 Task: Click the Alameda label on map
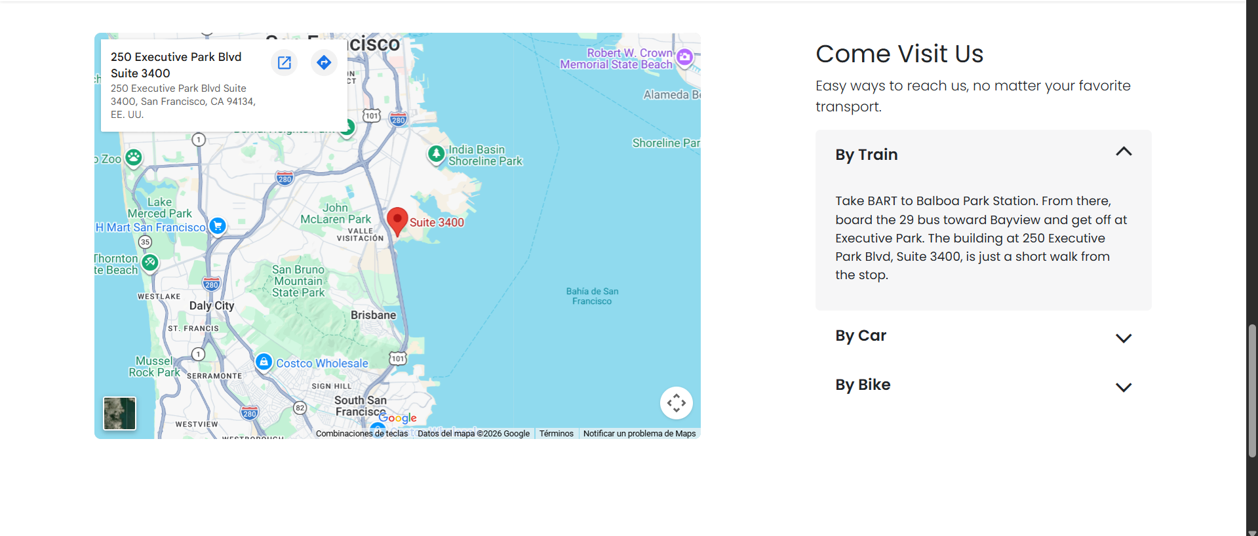(671, 94)
